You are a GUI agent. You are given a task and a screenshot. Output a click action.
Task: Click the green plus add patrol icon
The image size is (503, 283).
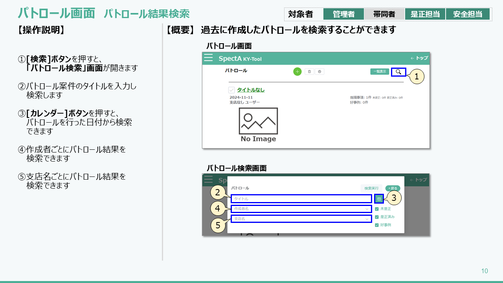pos(297,72)
